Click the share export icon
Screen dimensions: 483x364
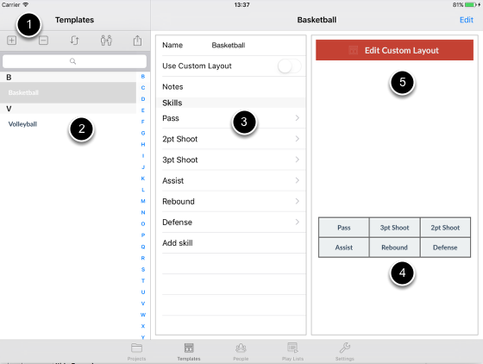(138, 41)
